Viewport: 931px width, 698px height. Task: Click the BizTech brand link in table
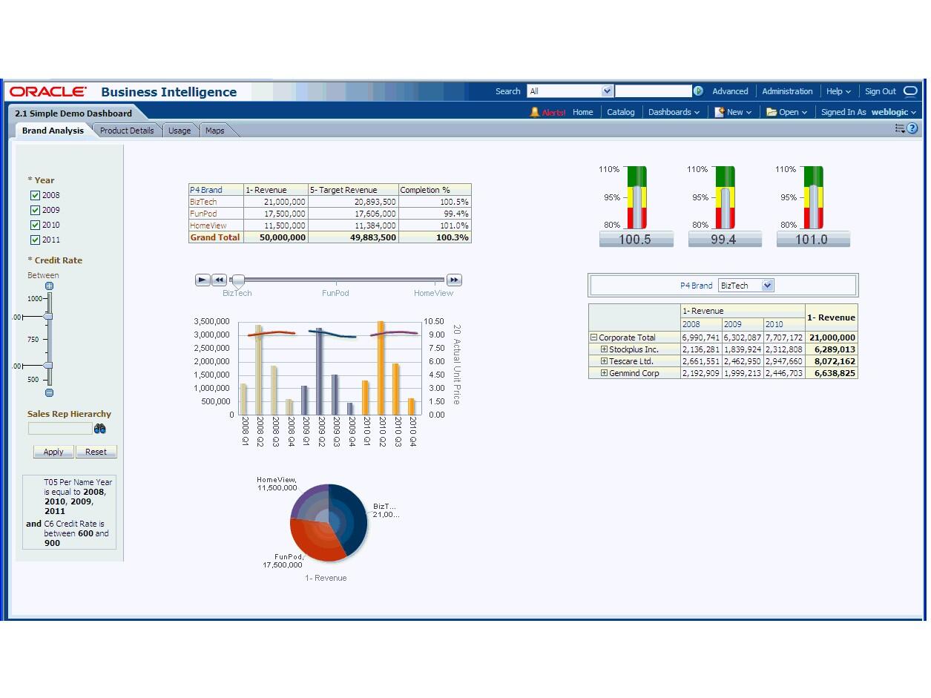203,202
